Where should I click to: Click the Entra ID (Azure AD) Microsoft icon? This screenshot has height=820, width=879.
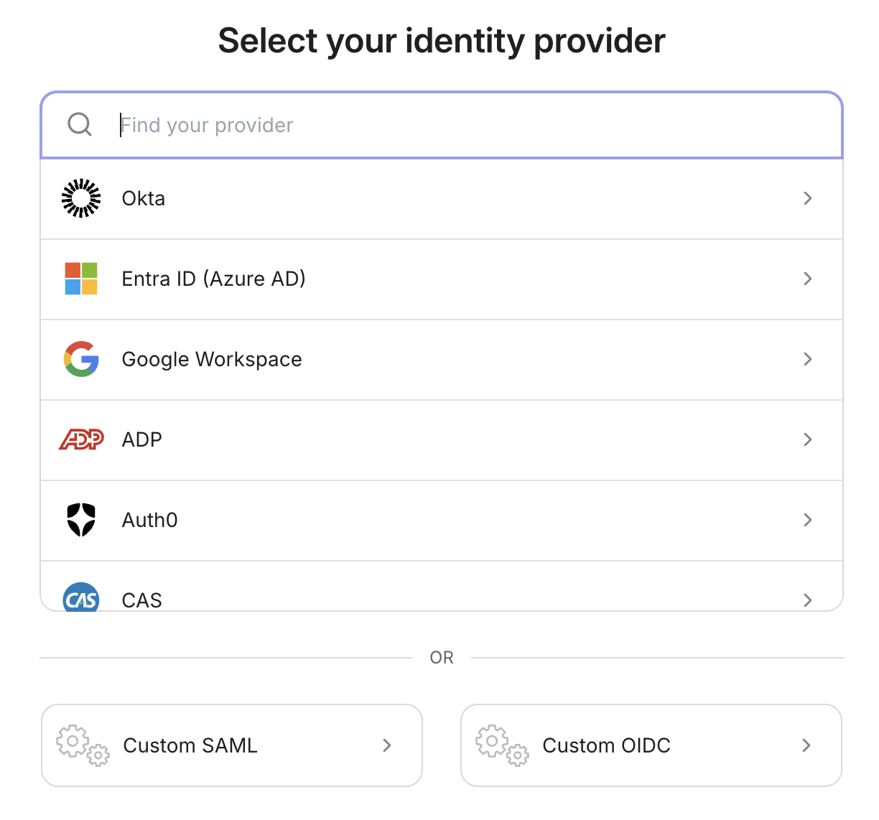(x=81, y=279)
